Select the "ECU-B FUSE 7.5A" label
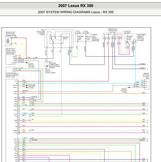This screenshot has height=162, width=161. (x=89, y=38)
